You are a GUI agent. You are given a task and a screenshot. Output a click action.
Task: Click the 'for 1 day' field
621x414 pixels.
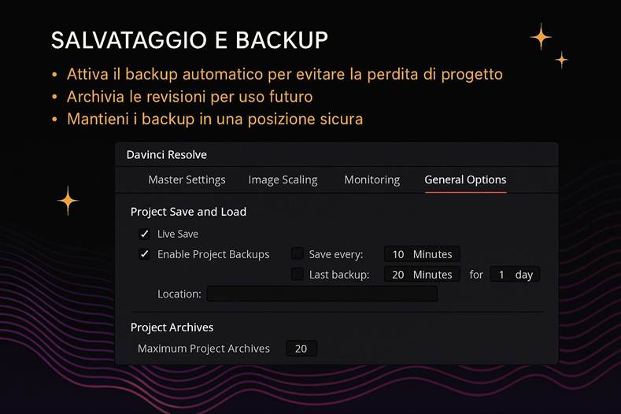click(x=515, y=275)
